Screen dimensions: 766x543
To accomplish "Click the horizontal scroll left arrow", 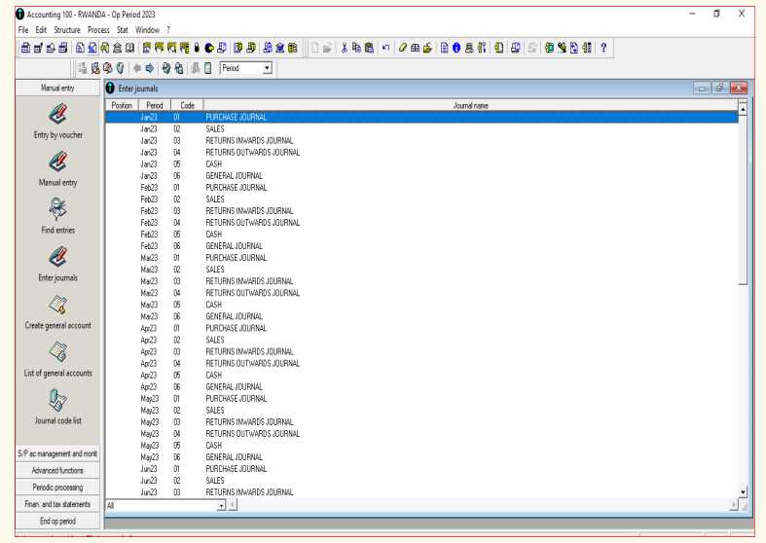I will [233, 505].
